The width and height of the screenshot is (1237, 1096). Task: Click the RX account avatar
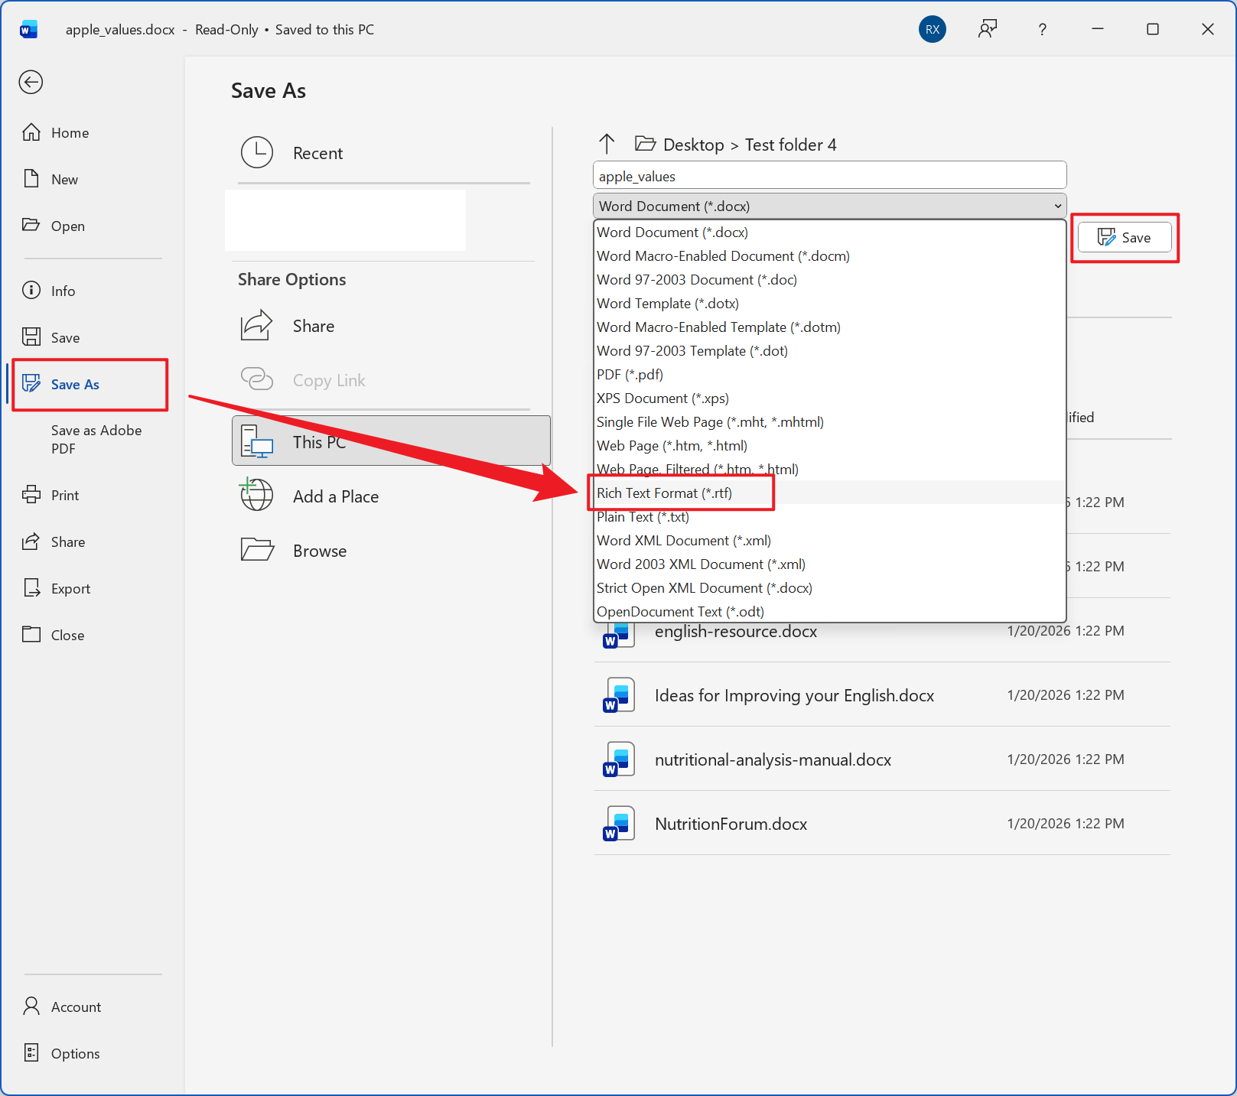[x=932, y=29]
